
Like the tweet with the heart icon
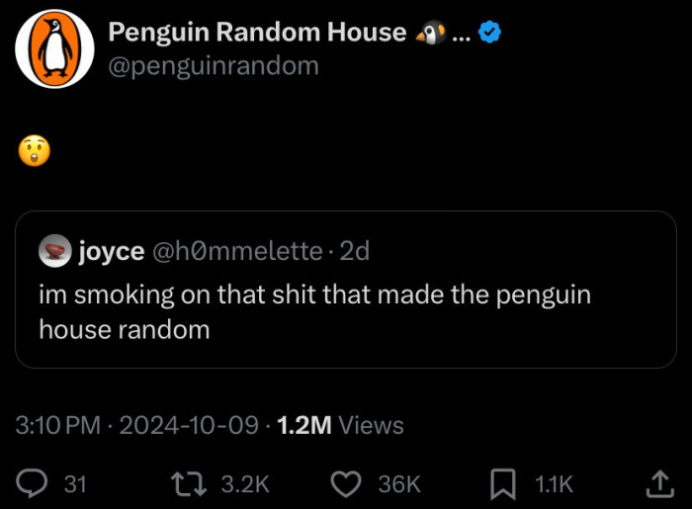click(345, 483)
